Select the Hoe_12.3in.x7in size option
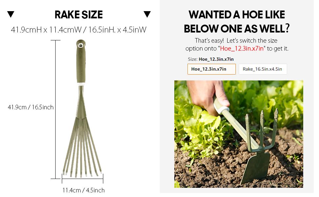 211,69
